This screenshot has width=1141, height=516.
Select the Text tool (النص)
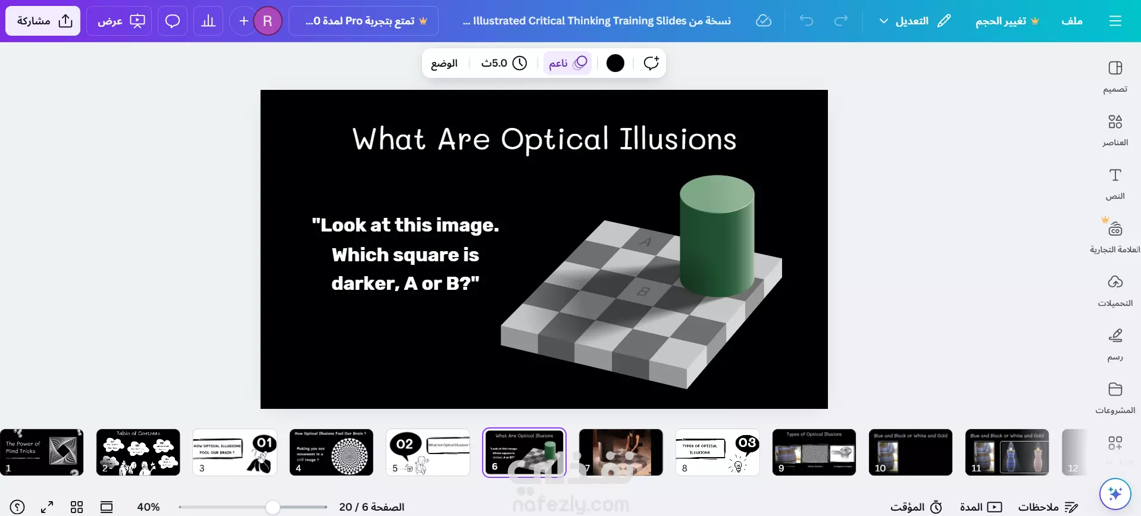tap(1115, 183)
